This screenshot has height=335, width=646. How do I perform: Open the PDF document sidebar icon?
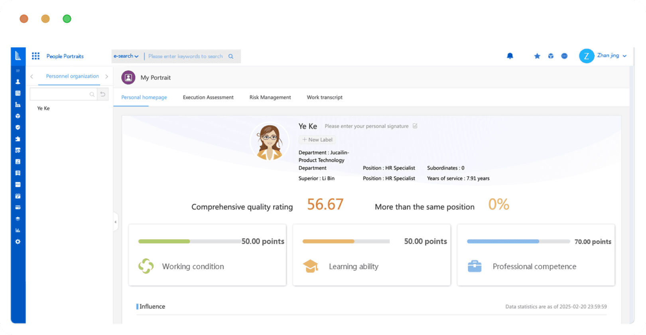(18, 185)
